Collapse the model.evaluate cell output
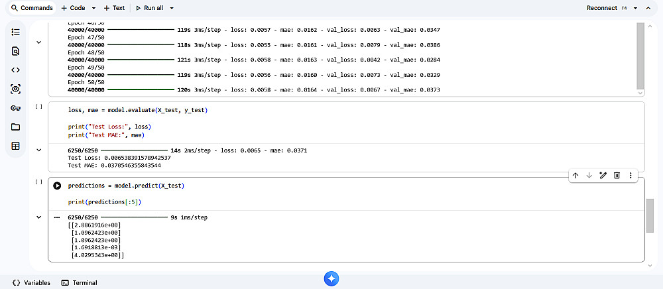Image resolution: width=663 pixels, height=289 pixels. click(39, 150)
